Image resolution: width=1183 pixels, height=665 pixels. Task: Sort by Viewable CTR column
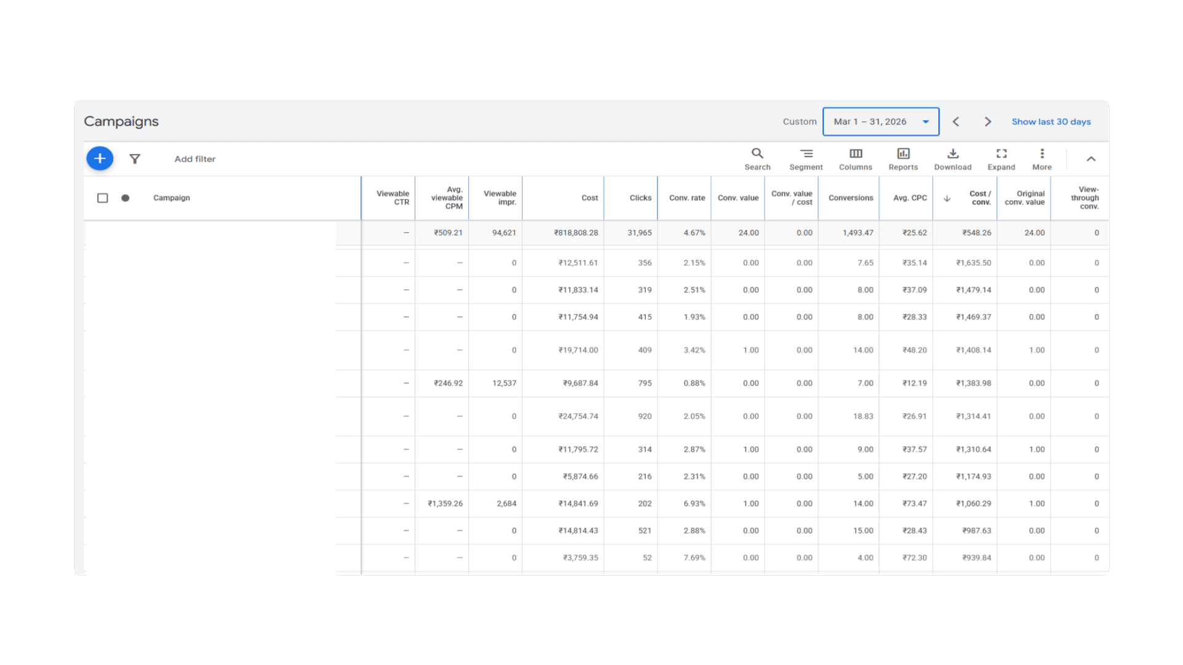coord(392,198)
